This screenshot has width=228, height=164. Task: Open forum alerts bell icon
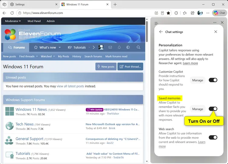(119, 47)
